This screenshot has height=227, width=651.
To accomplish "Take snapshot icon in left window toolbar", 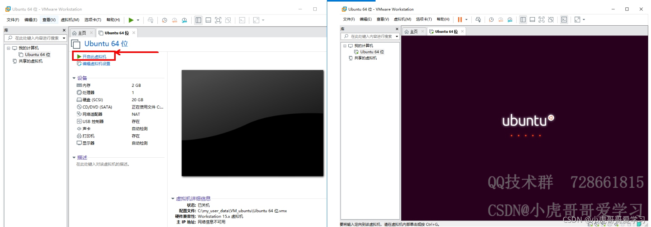I will pyautogui.click(x=164, y=20).
